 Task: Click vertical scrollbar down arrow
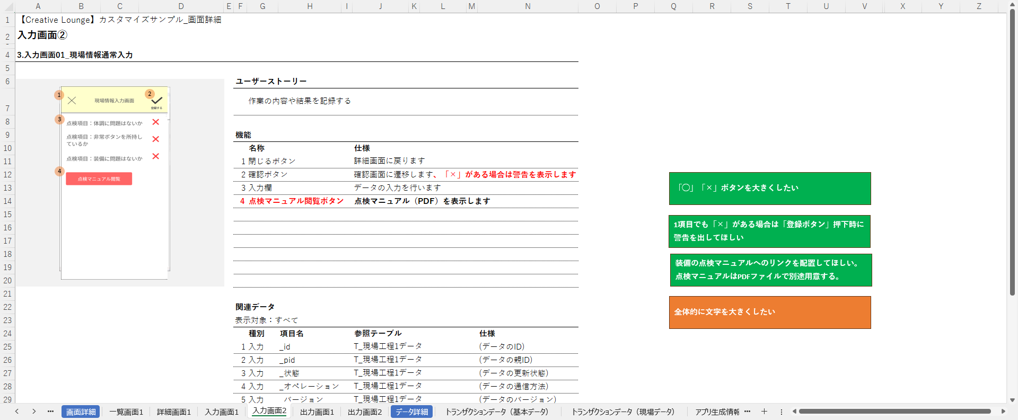(x=1012, y=400)
